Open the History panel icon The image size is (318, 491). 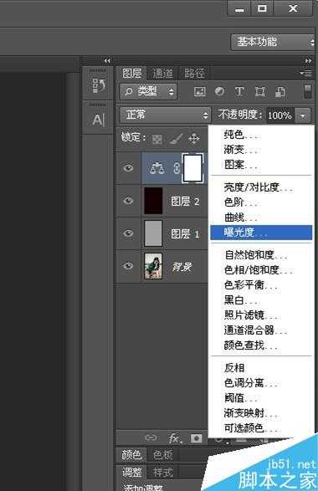[99, 85]
